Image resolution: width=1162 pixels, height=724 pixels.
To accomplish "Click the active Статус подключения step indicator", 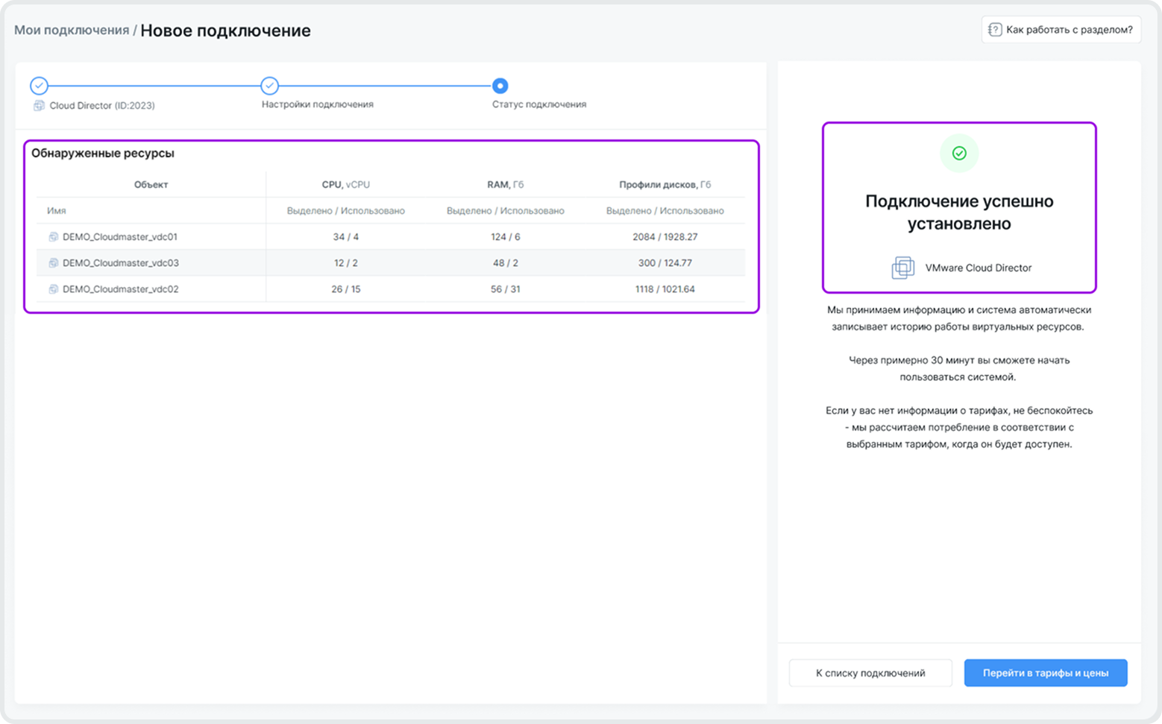I will (500, 86).
